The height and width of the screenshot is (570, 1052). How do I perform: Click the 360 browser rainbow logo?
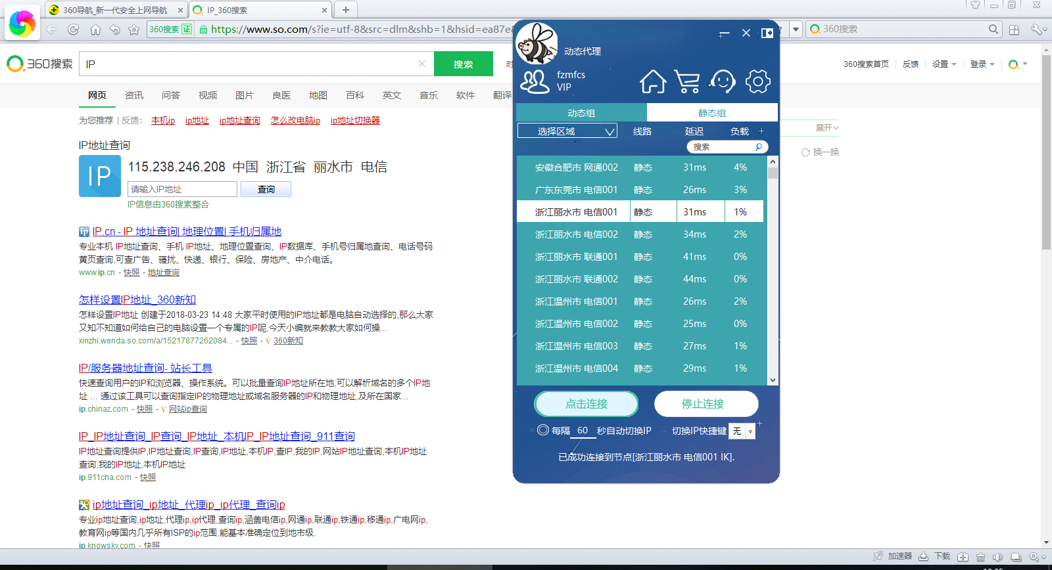(x=22, y=24)
